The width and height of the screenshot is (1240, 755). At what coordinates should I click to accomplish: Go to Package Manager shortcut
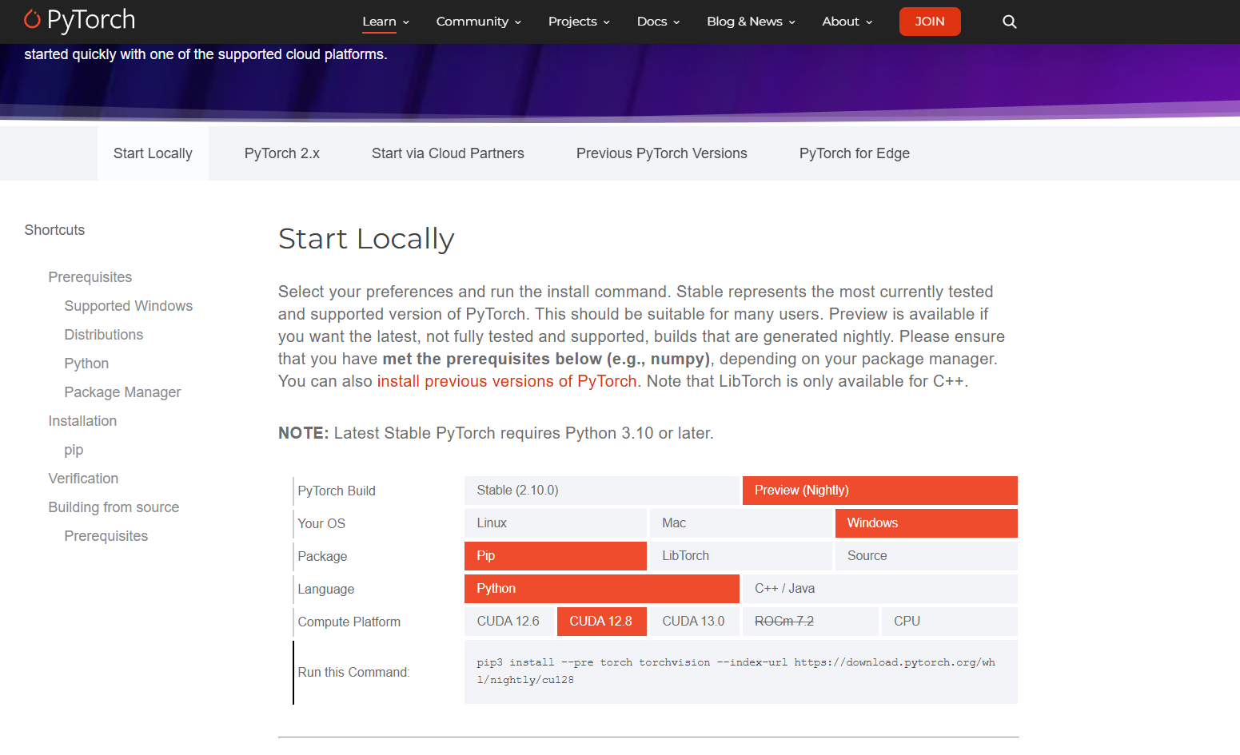click(122, 392)
